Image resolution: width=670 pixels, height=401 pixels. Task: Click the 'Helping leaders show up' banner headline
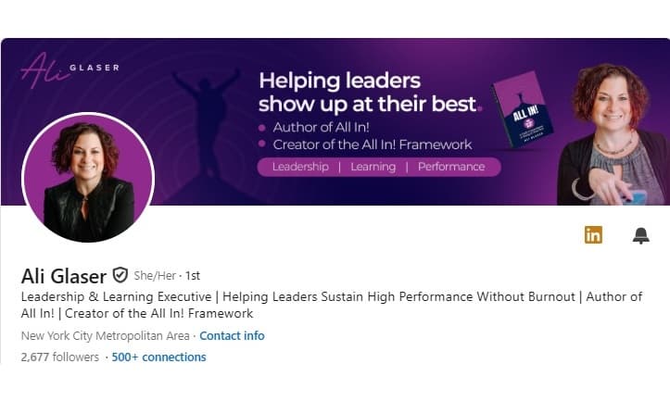coord(369,92)
